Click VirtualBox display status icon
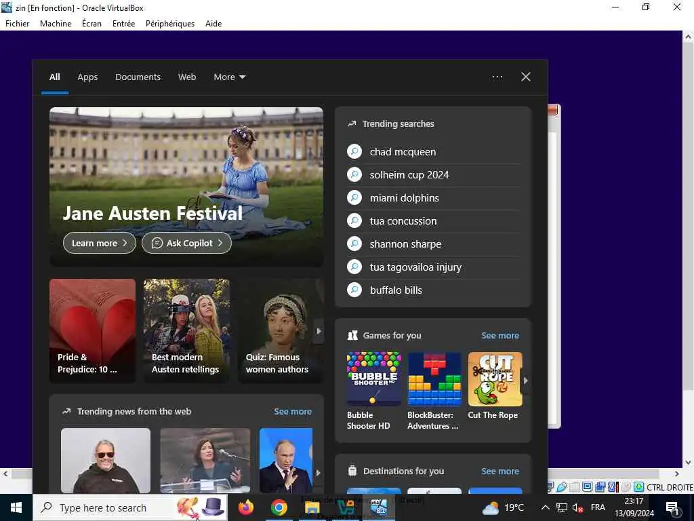 pyautogui.click(x=587, y=486)
